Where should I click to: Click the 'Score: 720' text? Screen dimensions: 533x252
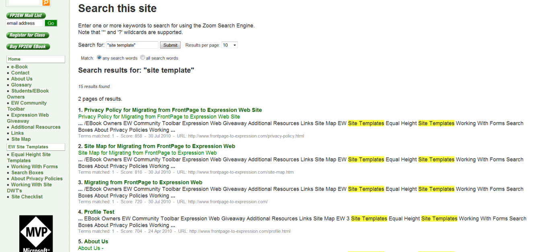[x=131, y=202]
